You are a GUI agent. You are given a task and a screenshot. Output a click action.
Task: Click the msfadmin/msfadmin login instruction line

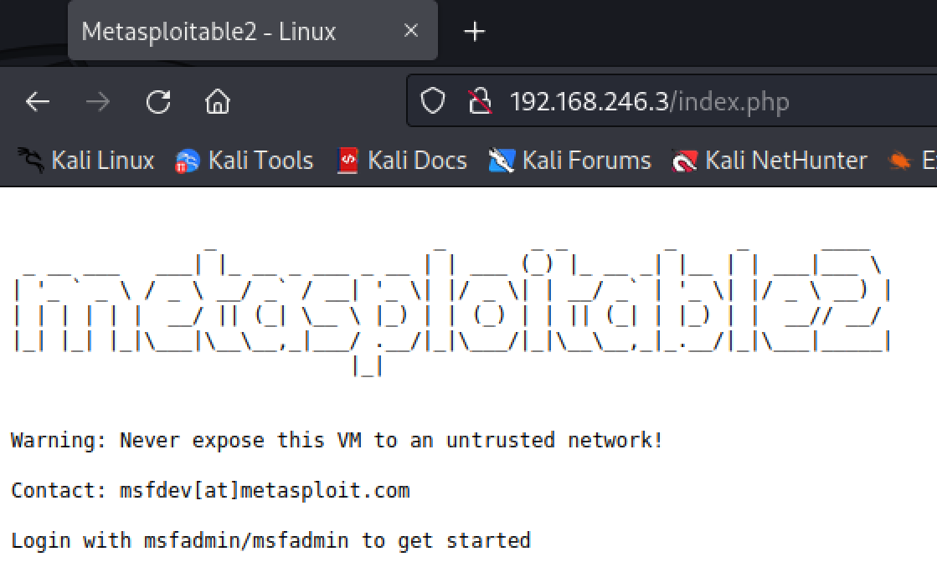coord(270,540)
